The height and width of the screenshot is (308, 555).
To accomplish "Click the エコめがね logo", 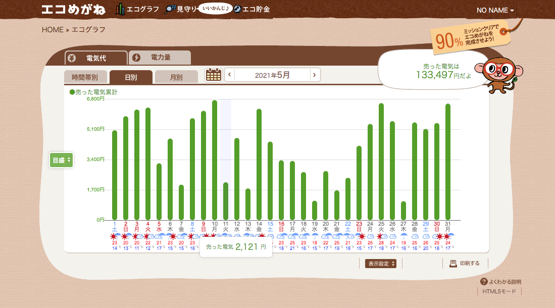I will [73, 10].
